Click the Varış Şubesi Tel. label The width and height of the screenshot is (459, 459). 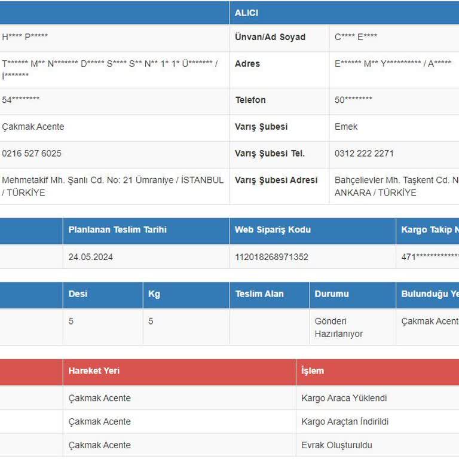coord(270,154)
